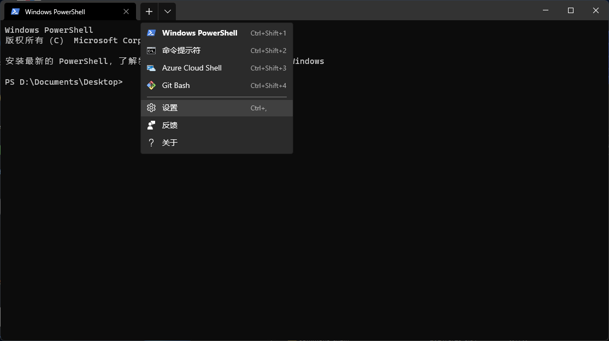Image resolution: width=609 pixels, height=341 pixels.
Task: Choose 反馈 feedback menu entry
Action: pos(217,125)
